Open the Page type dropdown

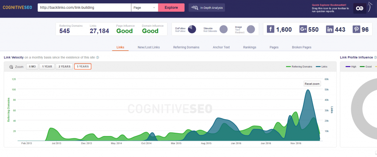144,7
